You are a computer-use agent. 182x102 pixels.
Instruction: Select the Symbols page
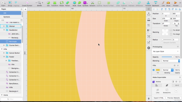click(11, 17)
